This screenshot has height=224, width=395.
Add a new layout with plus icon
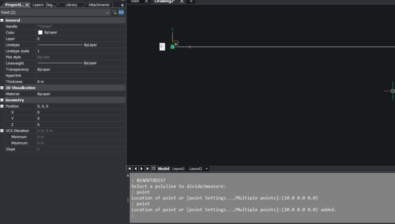pos(207,169)
